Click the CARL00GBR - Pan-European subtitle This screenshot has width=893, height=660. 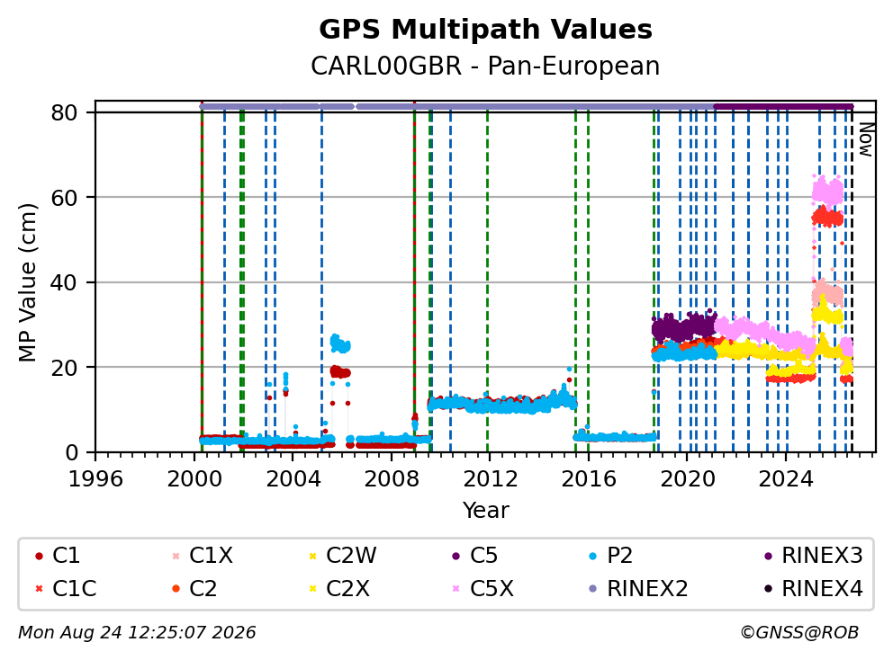485,66
